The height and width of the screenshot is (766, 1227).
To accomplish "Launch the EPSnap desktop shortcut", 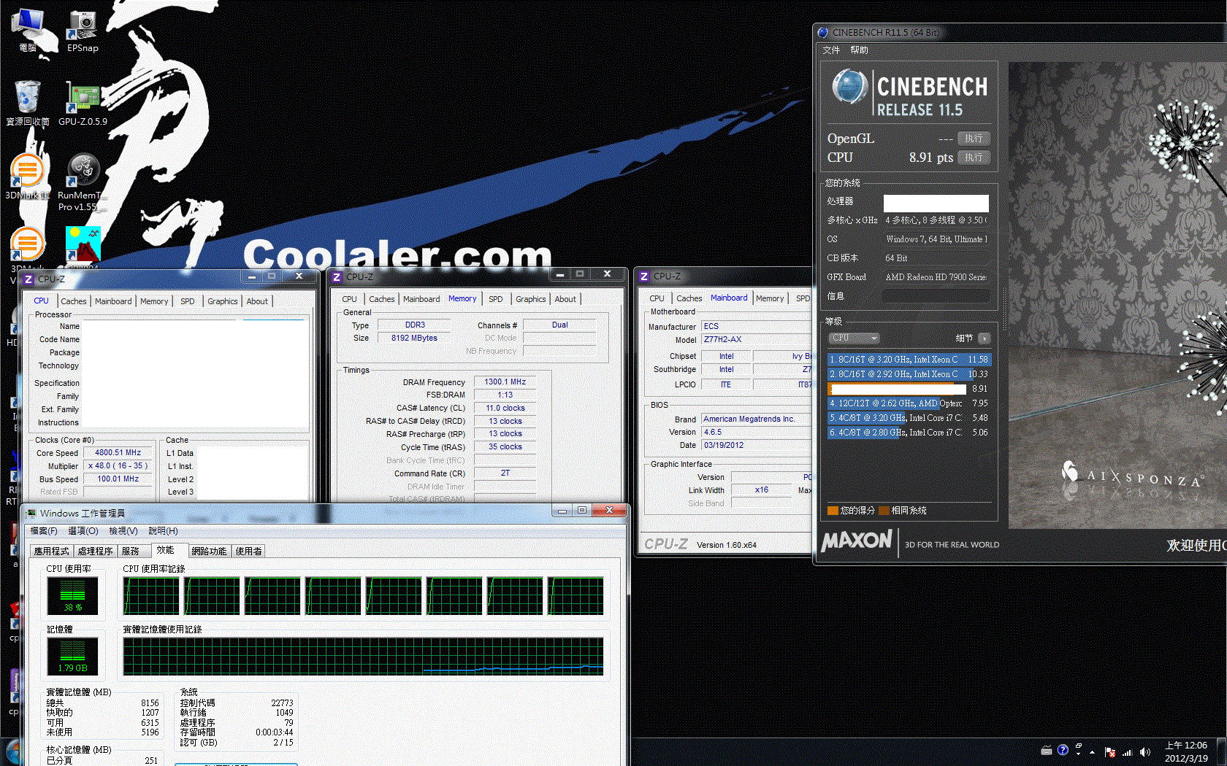I will (83, 31).
